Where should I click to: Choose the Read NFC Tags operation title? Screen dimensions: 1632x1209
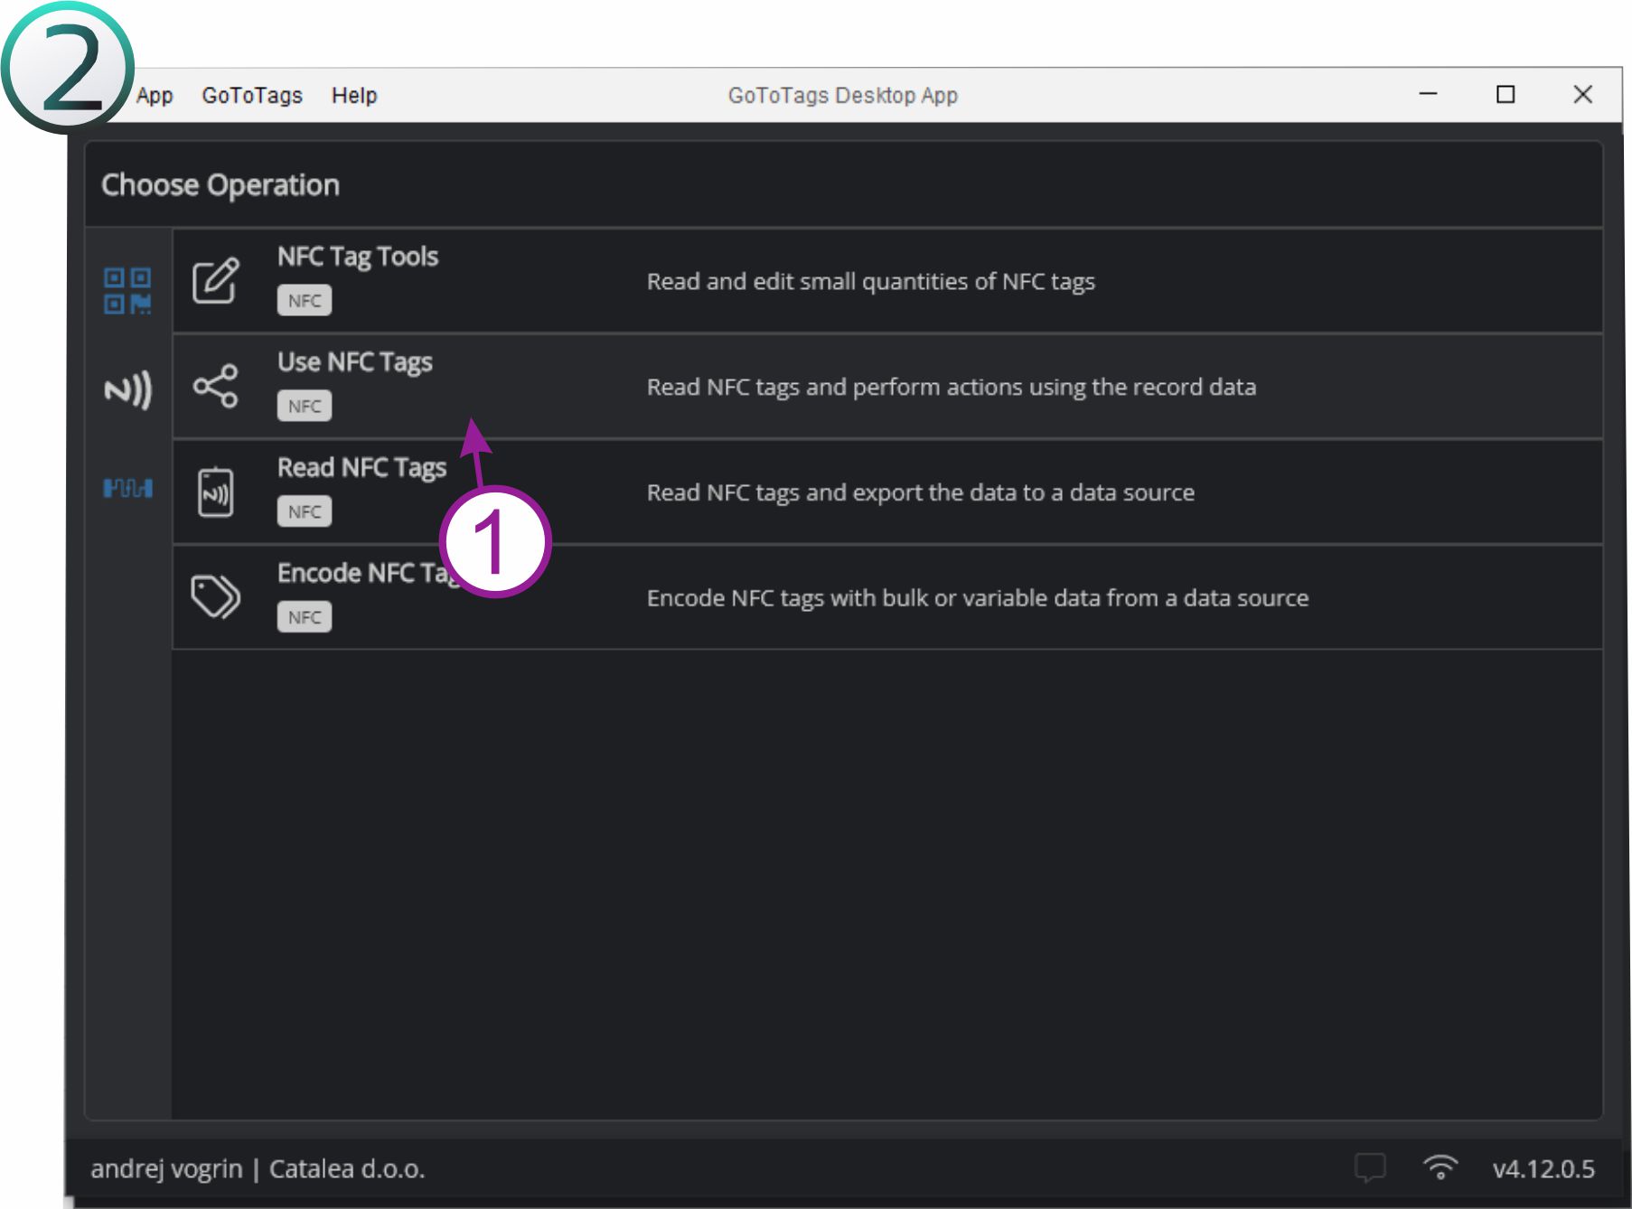361,468
